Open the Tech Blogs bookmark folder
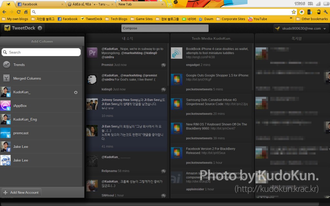The height and width of the screenshot is (206, 330). click(116, 19)
